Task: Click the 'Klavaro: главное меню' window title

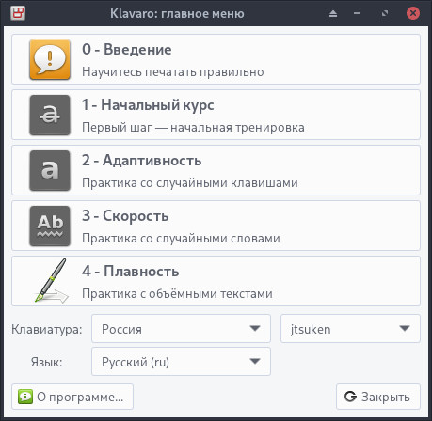Action: 177,14
